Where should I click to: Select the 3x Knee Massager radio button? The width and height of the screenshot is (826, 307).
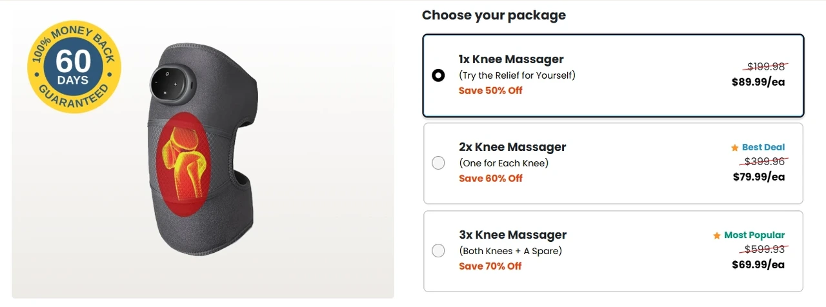438,251
